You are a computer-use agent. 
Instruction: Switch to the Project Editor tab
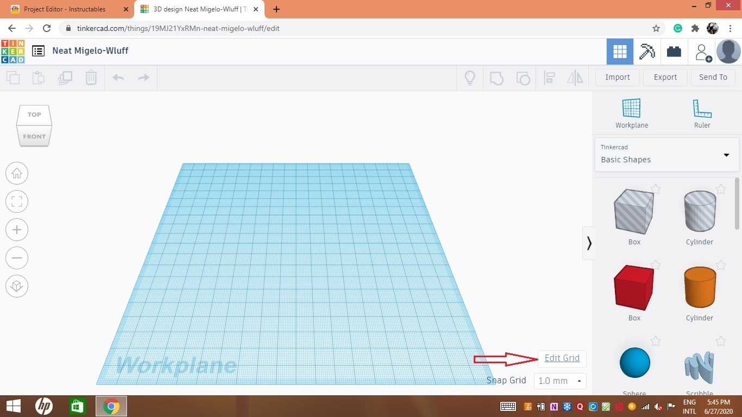coord(65,9)
